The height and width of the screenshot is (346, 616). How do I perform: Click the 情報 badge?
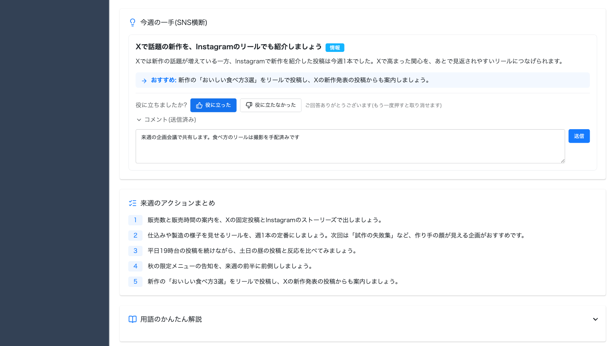[x=335, y=48]
